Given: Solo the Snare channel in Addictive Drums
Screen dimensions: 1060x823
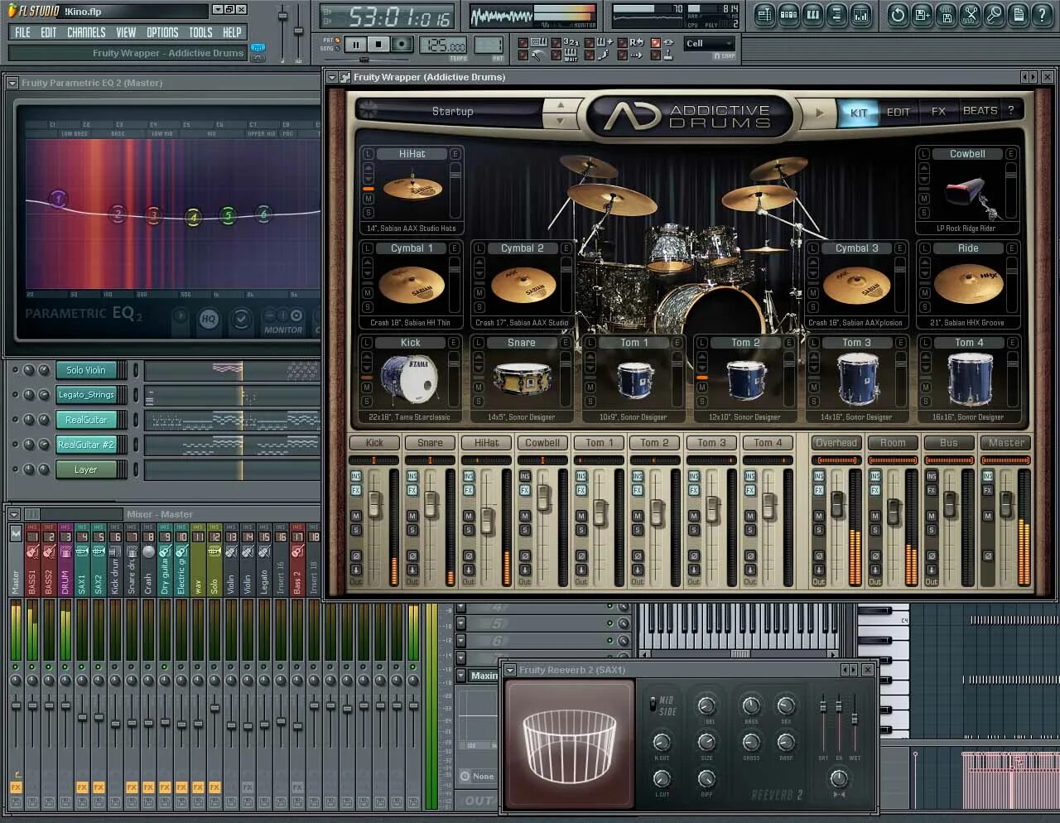Looking at the screenshot, I should point(412,530).
